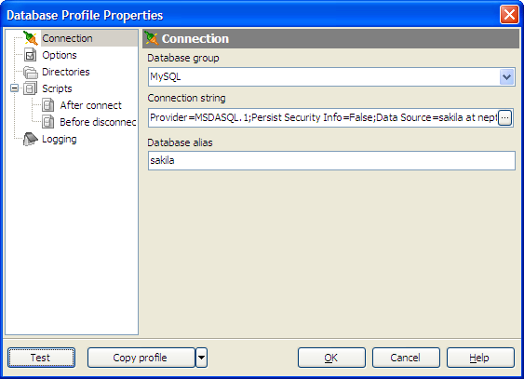Click the Connection header plug icon
The width and height of the screenshot is (524, 379).
152,38
